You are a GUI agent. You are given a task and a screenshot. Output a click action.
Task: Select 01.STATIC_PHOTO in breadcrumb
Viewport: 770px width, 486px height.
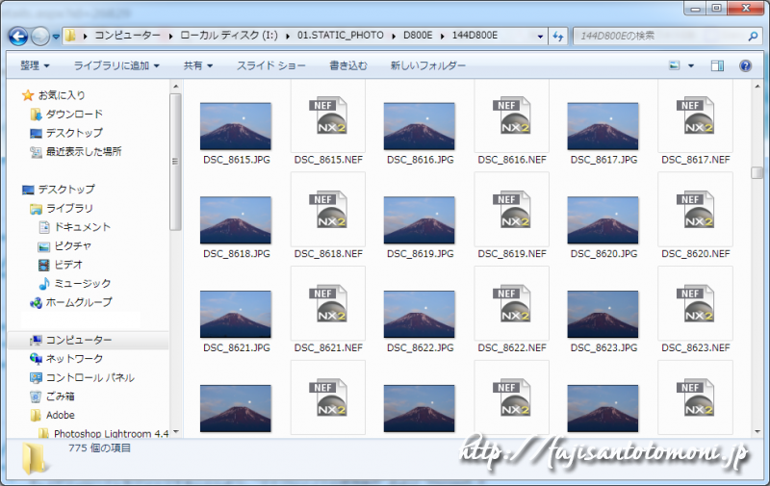[x=341, y=36]
